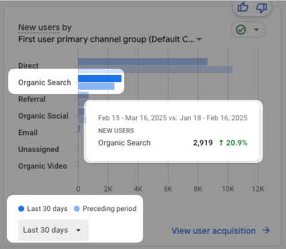Click the light blue Organic Search preceding bar
286x249 pixels.
pyautogui.click(x=96, y=86)
